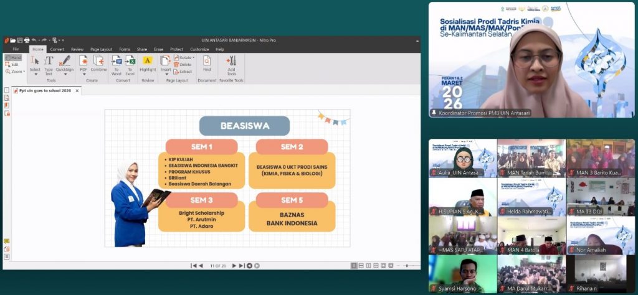Click the BEASISWA heading on the slide
This screenshot has width=638, height=295.
click(x=244, y=126)
